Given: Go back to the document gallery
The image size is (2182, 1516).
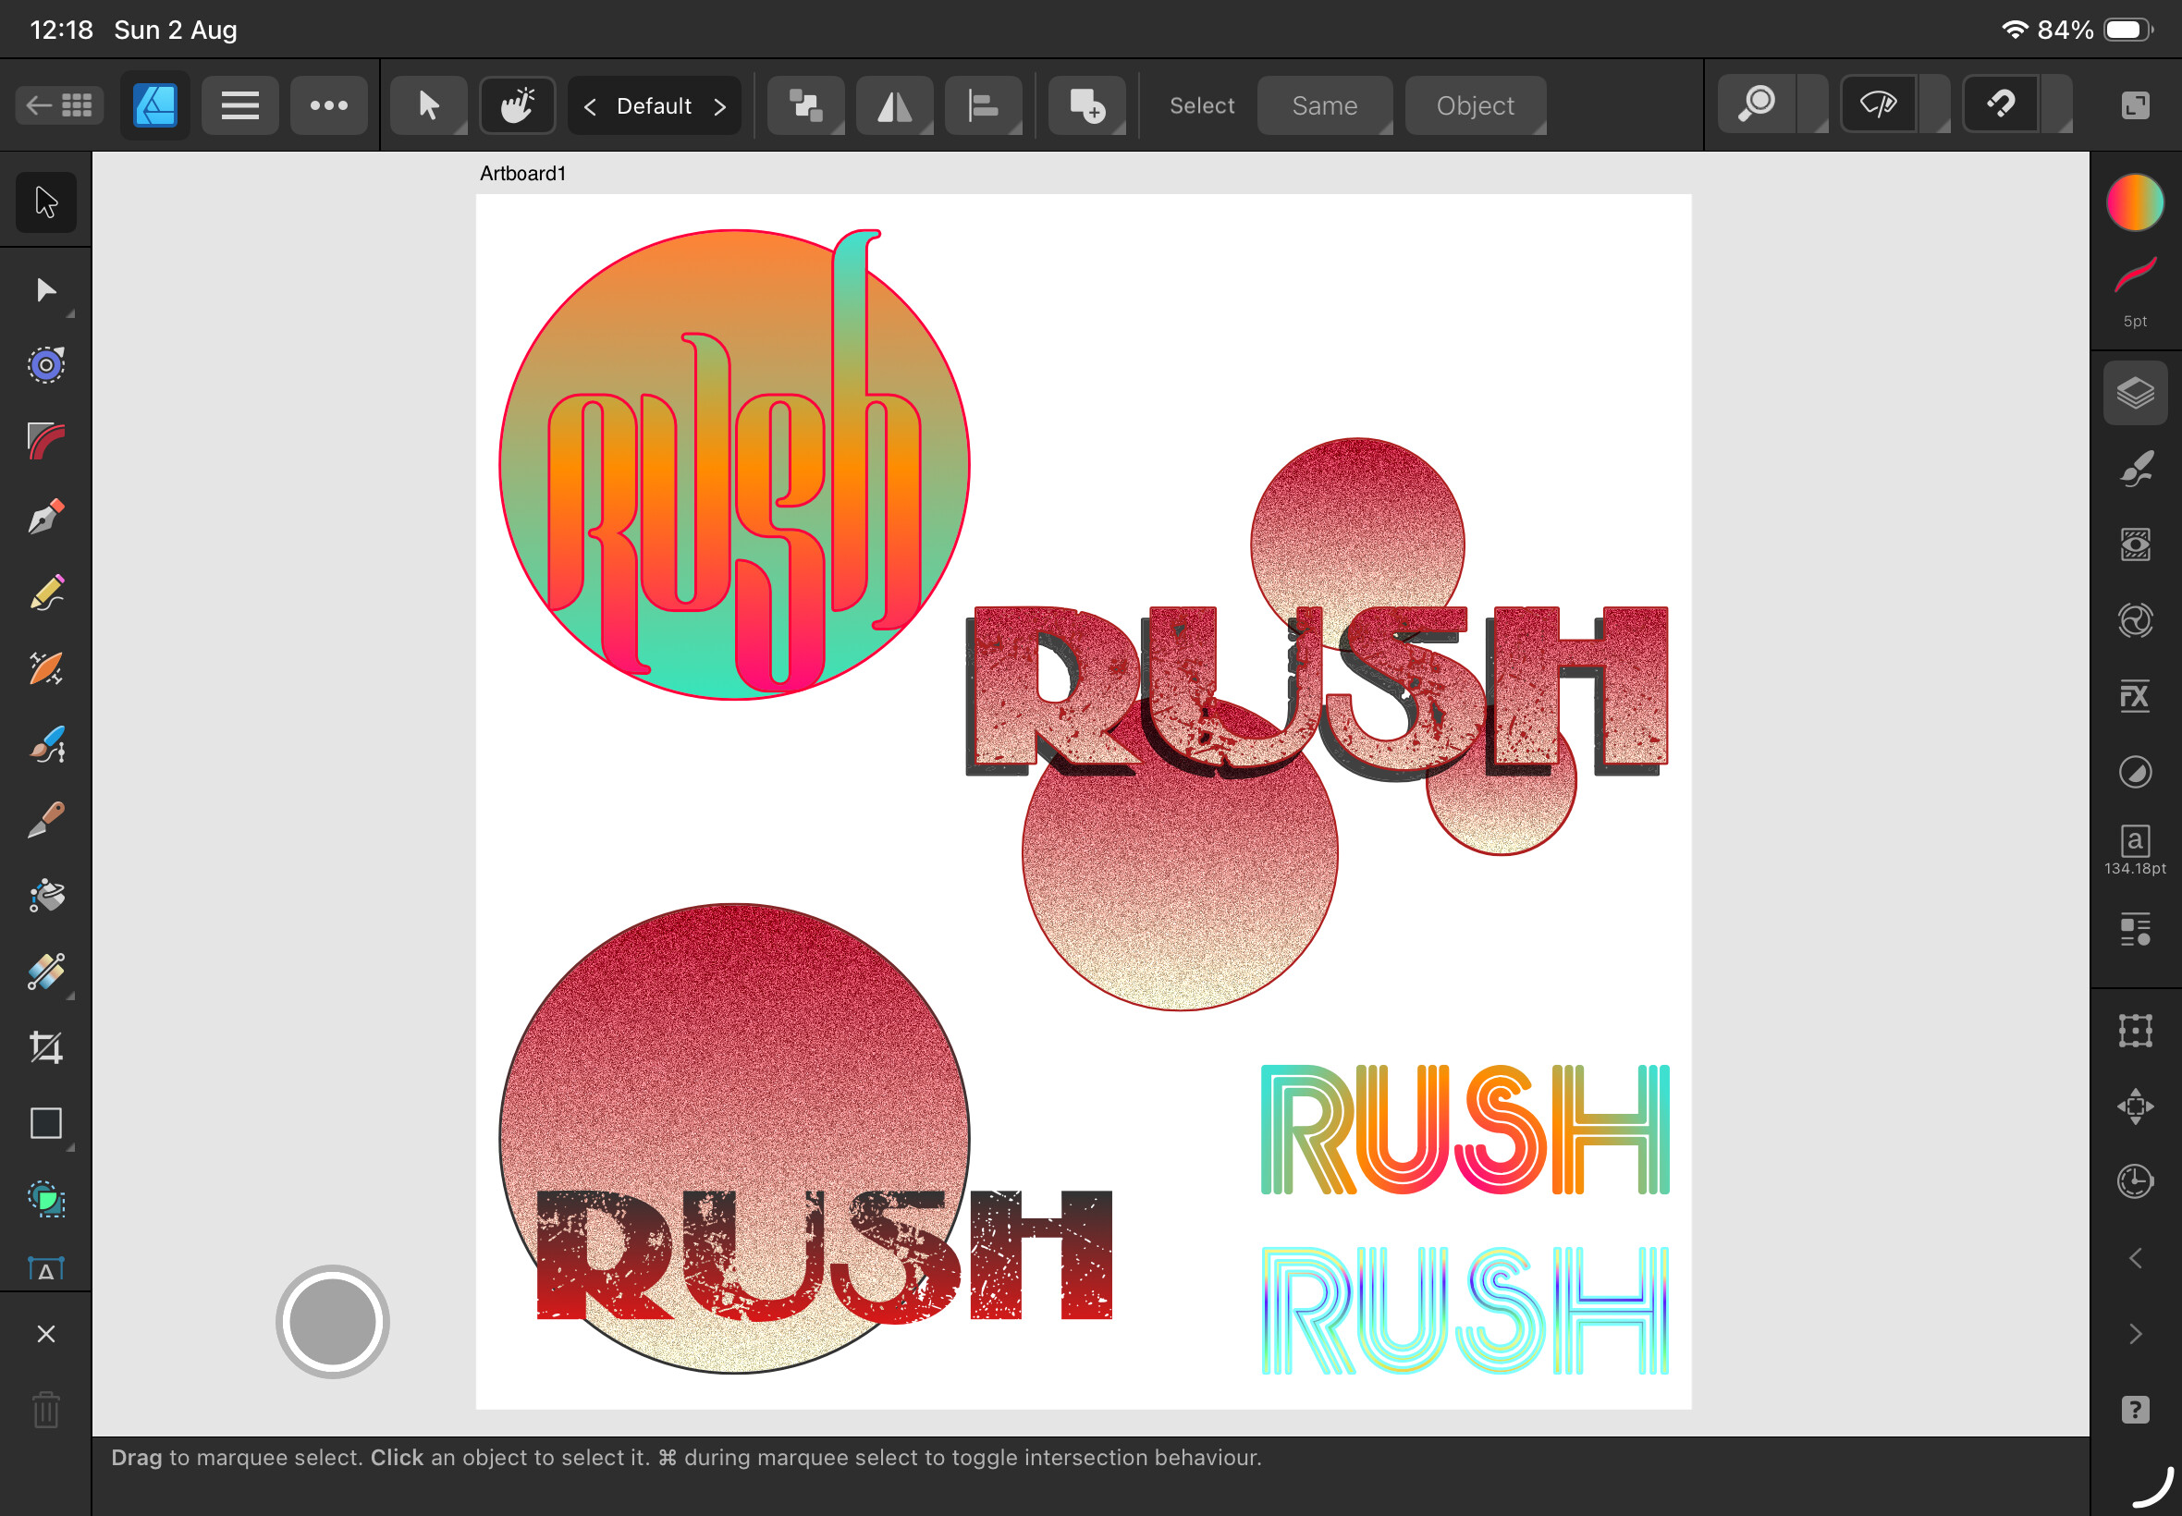Looking at the screenshot, I should tap(59, 104).
